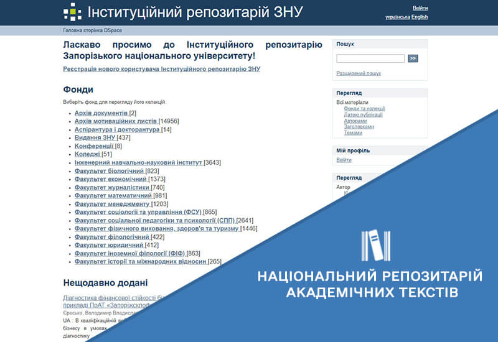498x342 pixels.
Task: Open Факультет історії та міжнародних відносин
Action: [x=141, y=261]
